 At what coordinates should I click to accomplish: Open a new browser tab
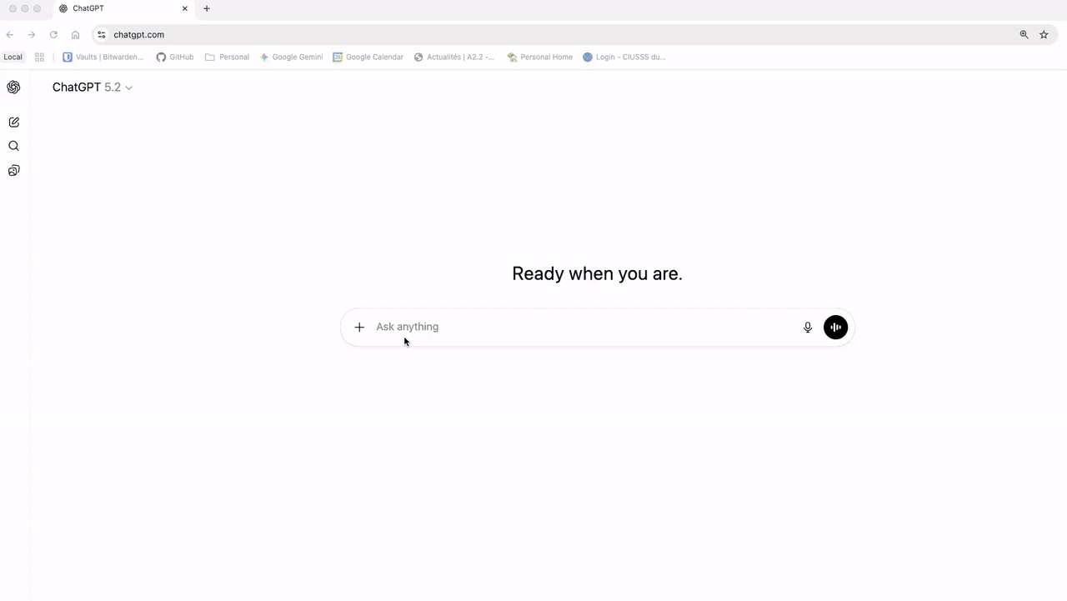click(207, 8)
